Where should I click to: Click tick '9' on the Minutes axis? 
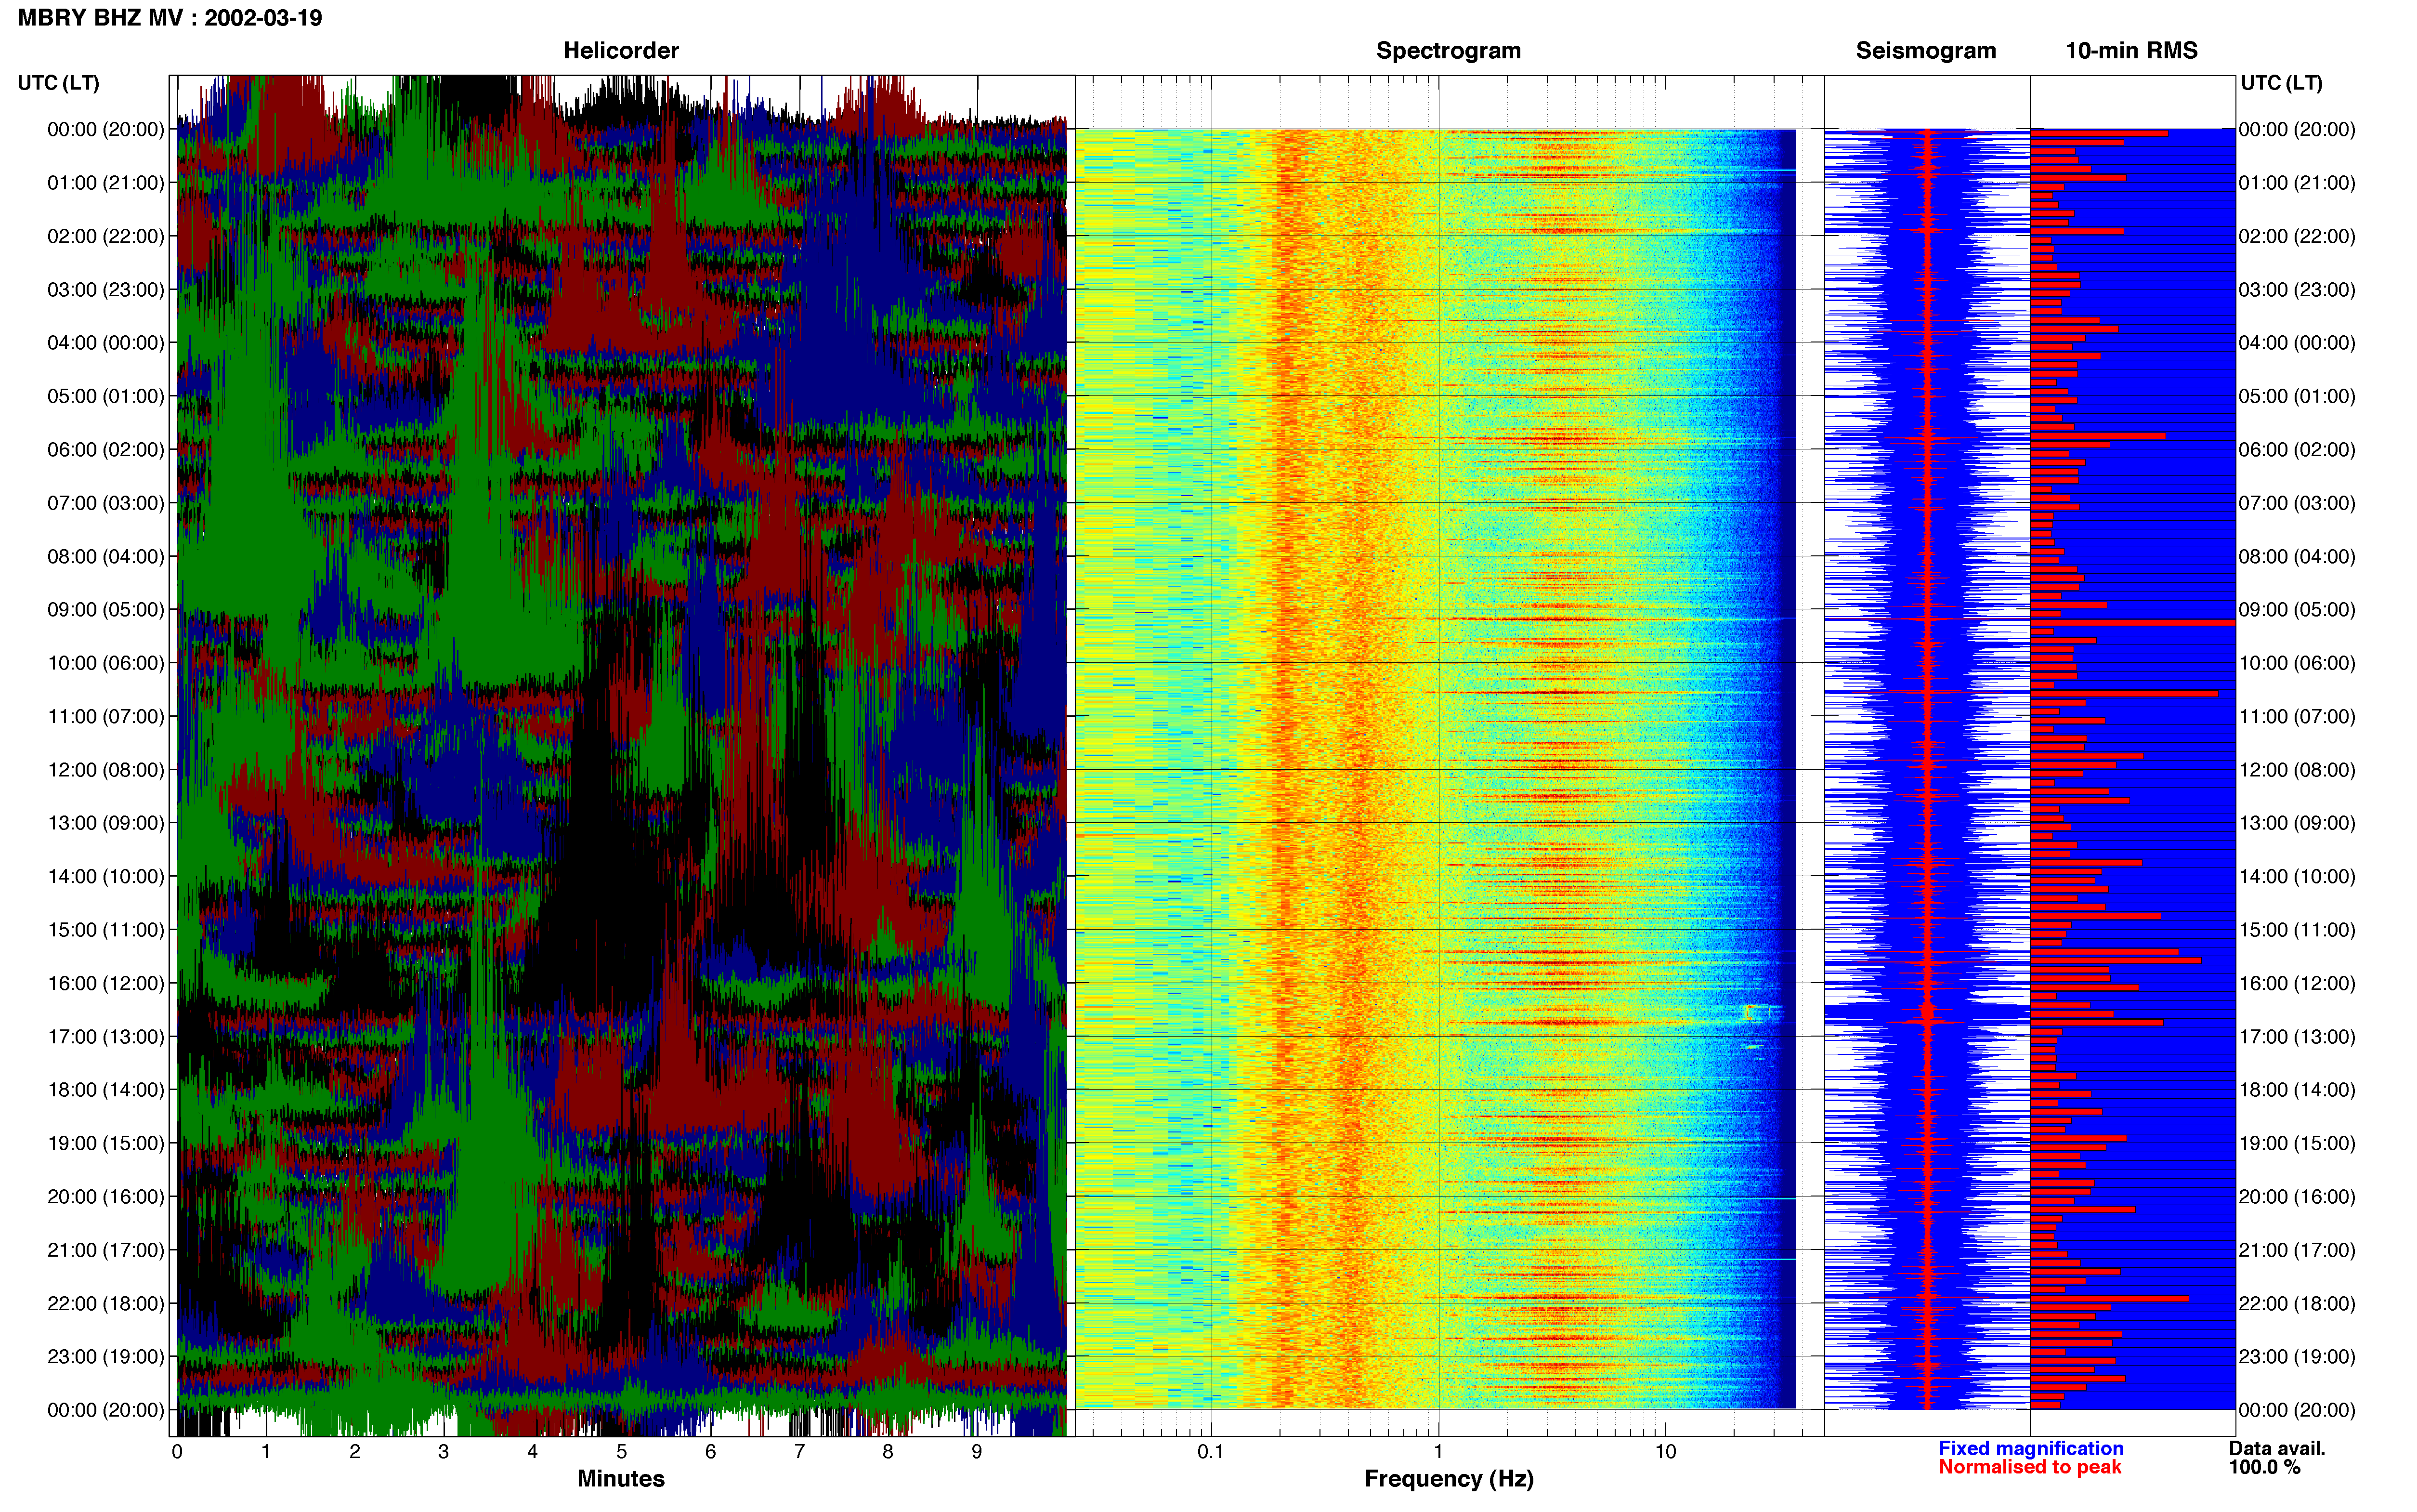point(977,1452)
